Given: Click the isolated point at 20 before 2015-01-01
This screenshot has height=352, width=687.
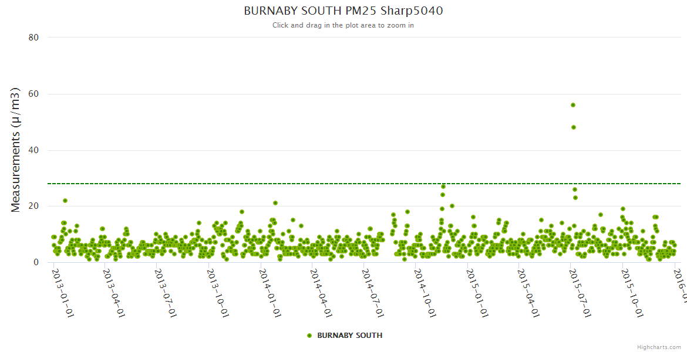Looking at the screenshot, I should (x=452, y=206).
